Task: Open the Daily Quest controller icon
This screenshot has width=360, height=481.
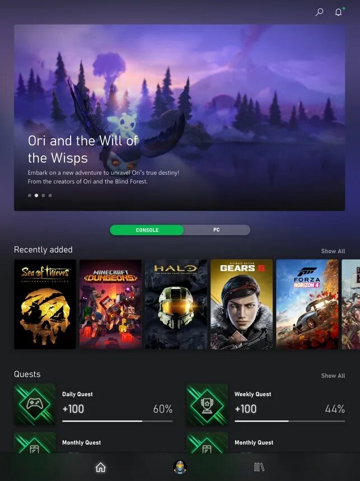Action: [35, 404]
